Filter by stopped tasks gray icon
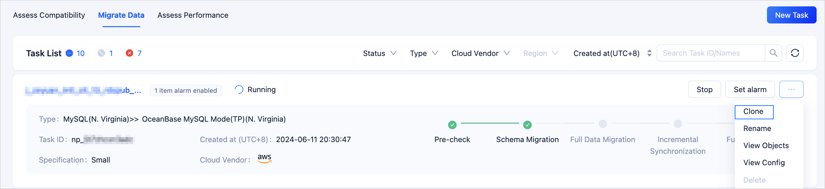The width and height of the screenshot is (825, 189). click(x=101, y=53)
